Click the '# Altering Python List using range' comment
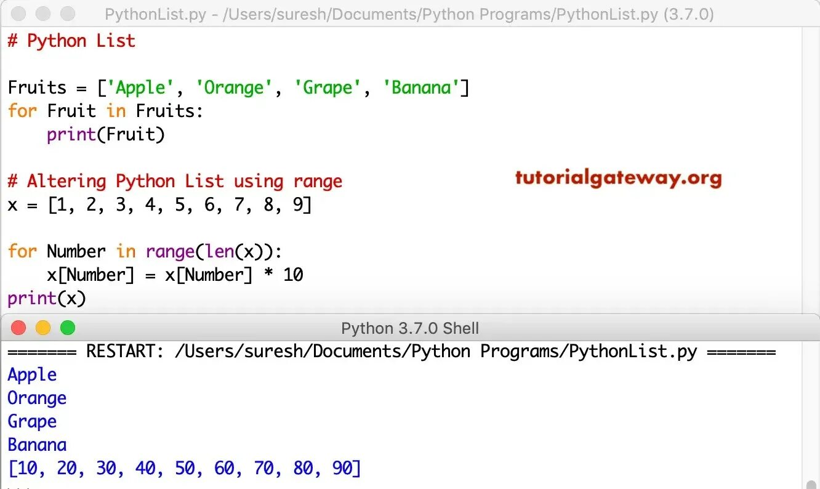Viewport: 820px width, 489px height. point(175,181)
